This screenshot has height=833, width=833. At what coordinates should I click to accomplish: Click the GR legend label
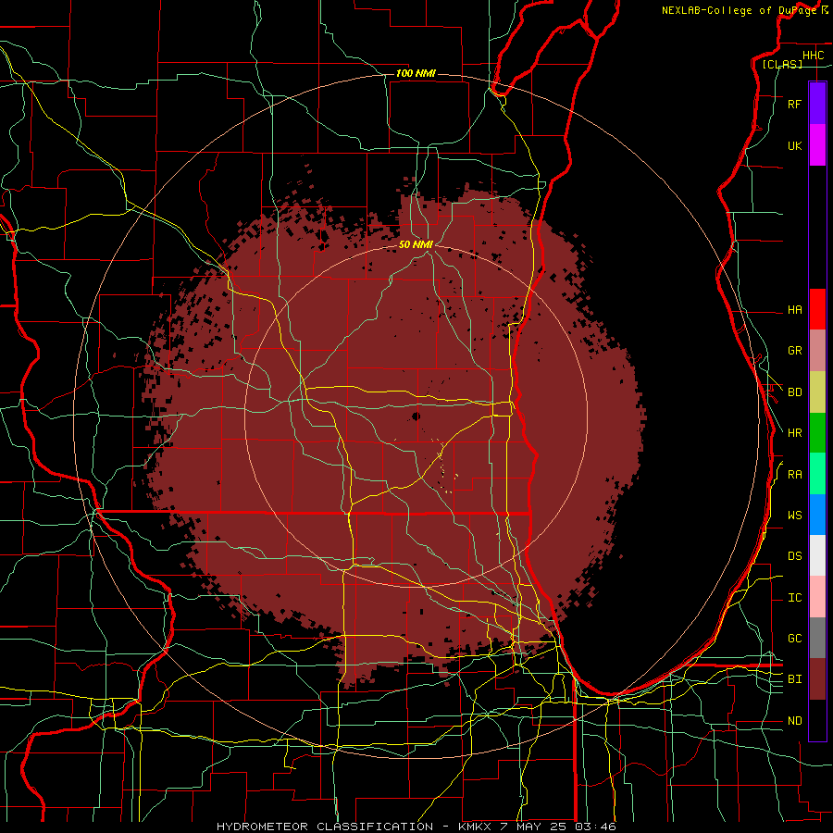pos(794,351)
